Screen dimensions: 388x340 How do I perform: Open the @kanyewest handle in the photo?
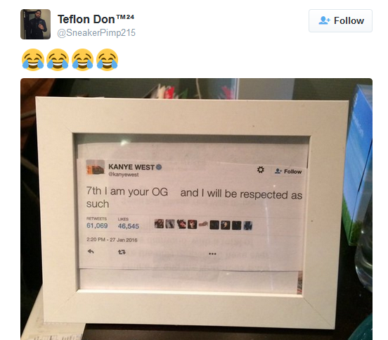pos(124,175)
